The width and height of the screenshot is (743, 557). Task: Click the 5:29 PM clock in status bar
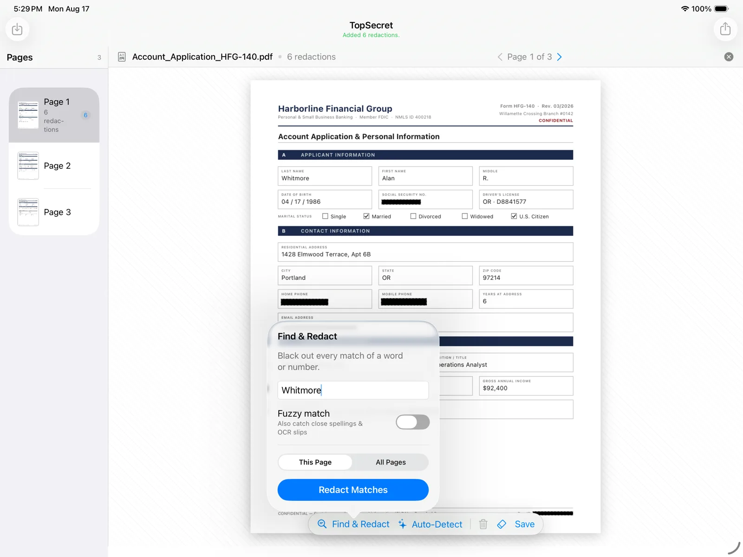(28, 9)
